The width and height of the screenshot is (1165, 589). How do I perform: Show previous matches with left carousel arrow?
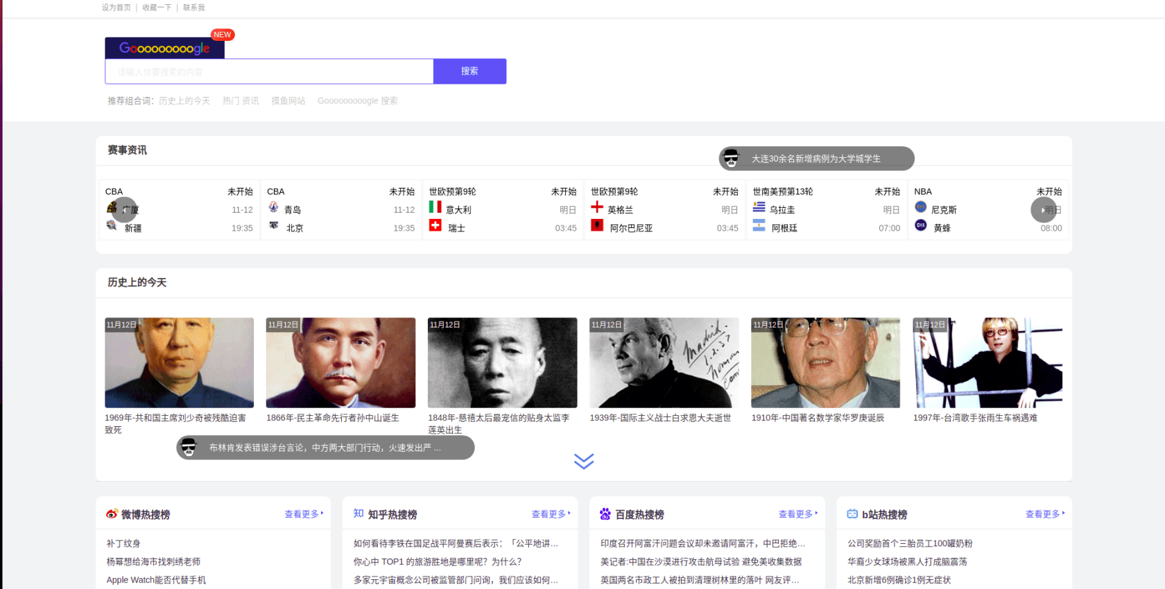125,210
